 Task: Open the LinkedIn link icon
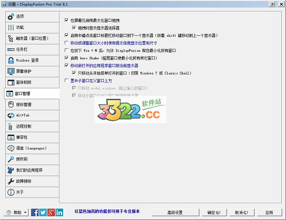(x=59, y=212)
